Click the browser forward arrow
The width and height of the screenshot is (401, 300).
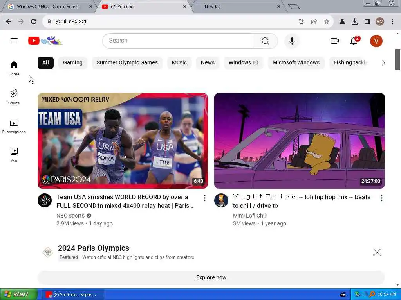[21, 21]
